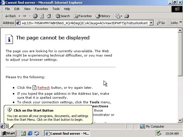The image size is (183, 137).
Task: Open the File menu
Action: coord(7,9)
